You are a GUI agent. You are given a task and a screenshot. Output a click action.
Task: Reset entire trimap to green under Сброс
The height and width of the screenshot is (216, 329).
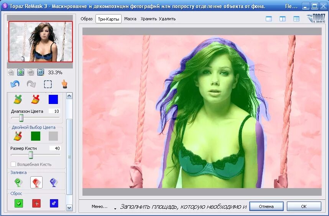[x=19, y=203]
